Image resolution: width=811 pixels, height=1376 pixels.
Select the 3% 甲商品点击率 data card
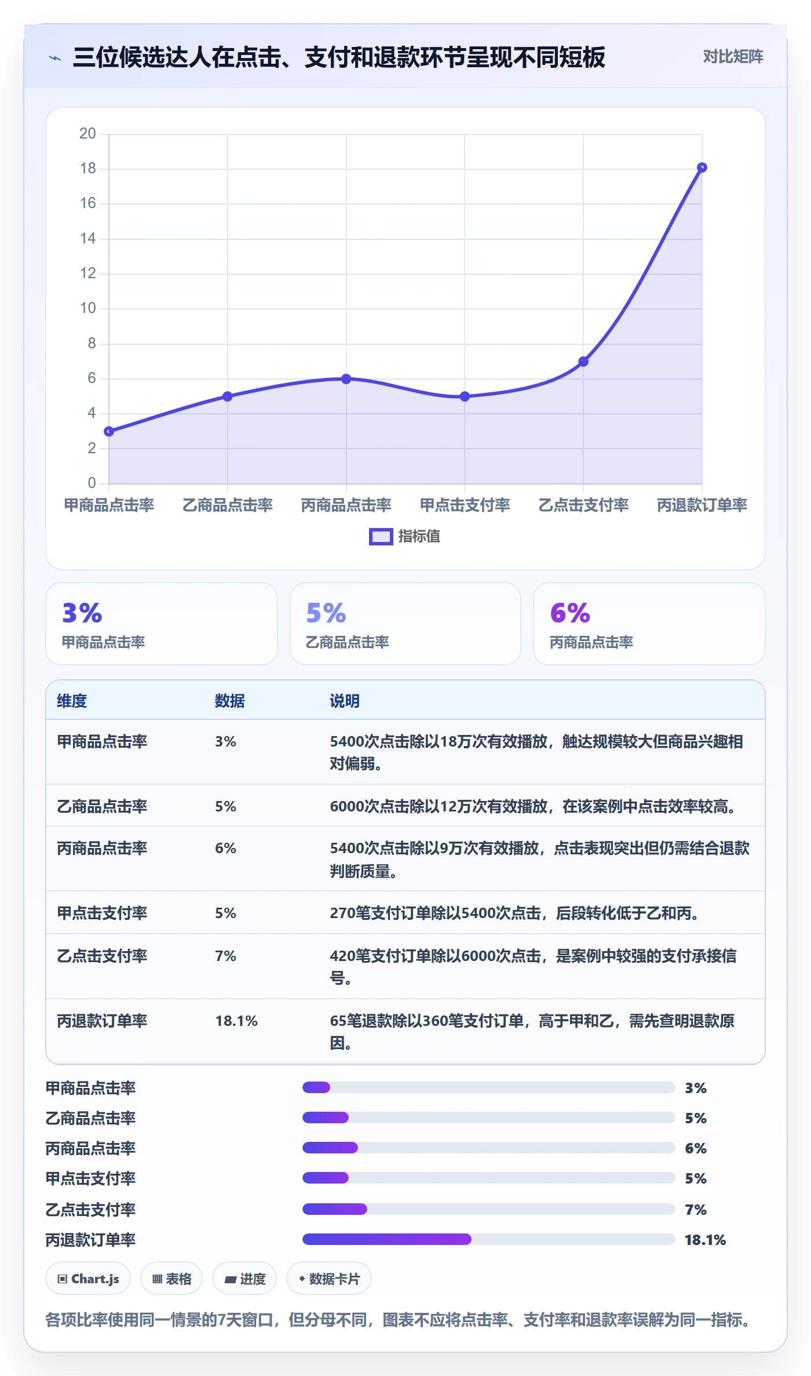pos(162,624)
